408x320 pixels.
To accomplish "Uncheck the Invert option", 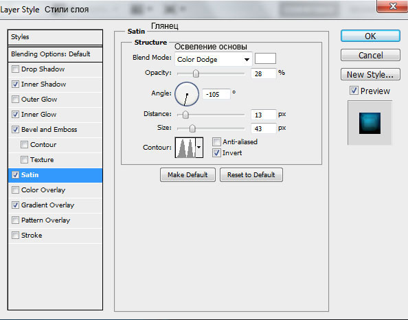I will coord(216,152).
